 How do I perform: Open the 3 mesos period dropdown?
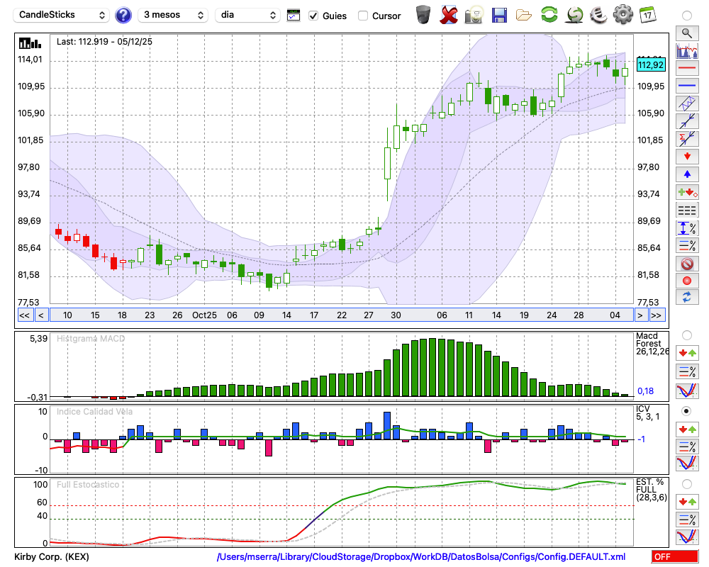click(x=173, y=15)
